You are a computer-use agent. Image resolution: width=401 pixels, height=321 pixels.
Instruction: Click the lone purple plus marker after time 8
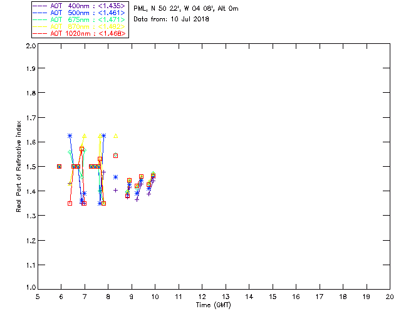115,190
